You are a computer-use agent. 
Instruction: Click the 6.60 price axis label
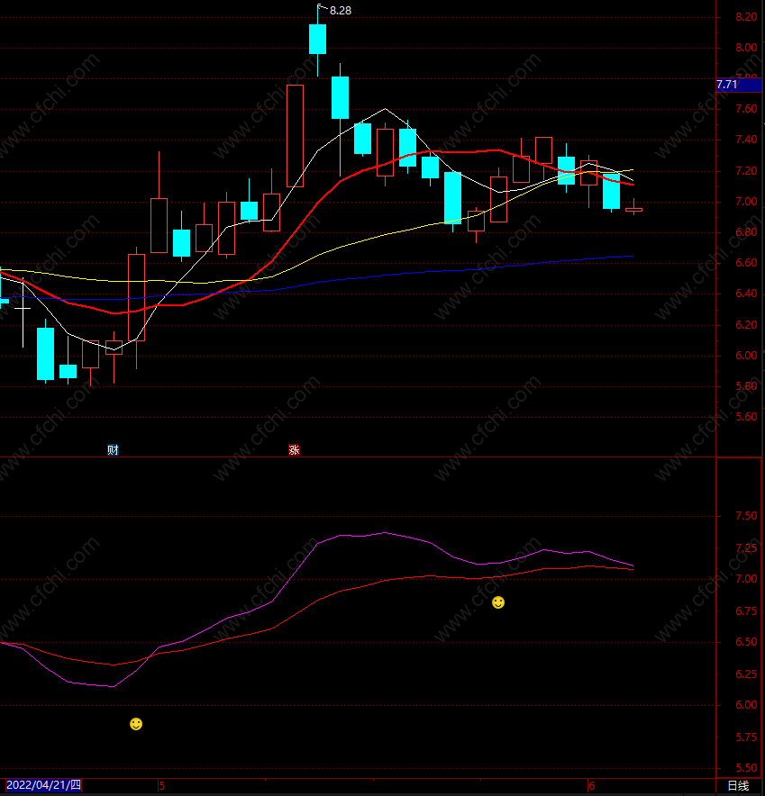coord(746,263)
